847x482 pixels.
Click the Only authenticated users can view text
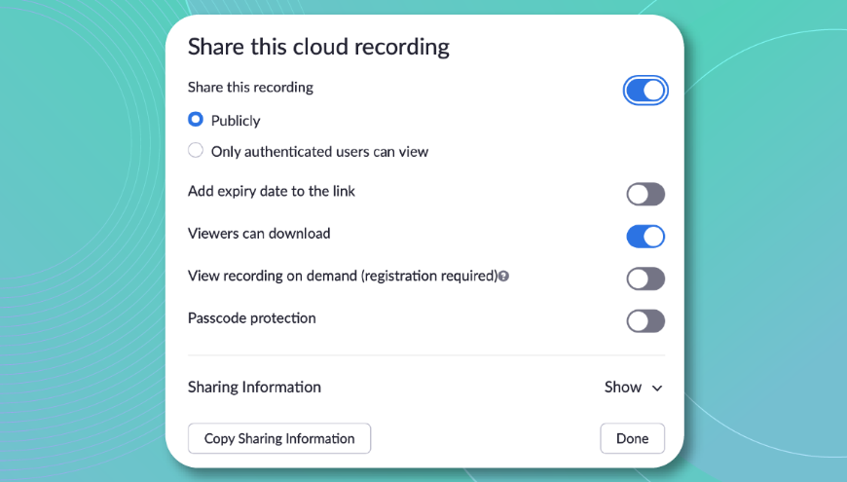[319, 152]
